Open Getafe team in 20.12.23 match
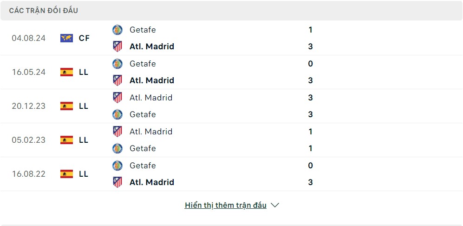This screenshot has height=226, width=463. point(143,114)
